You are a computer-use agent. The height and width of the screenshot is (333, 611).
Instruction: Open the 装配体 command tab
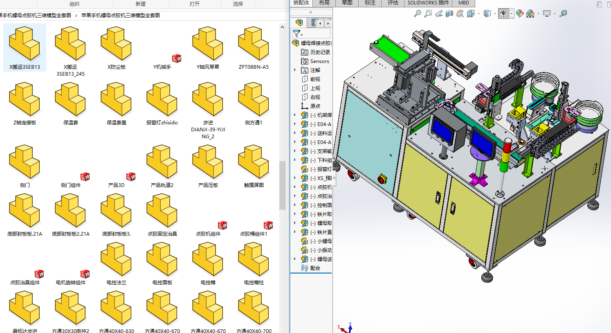301,3
